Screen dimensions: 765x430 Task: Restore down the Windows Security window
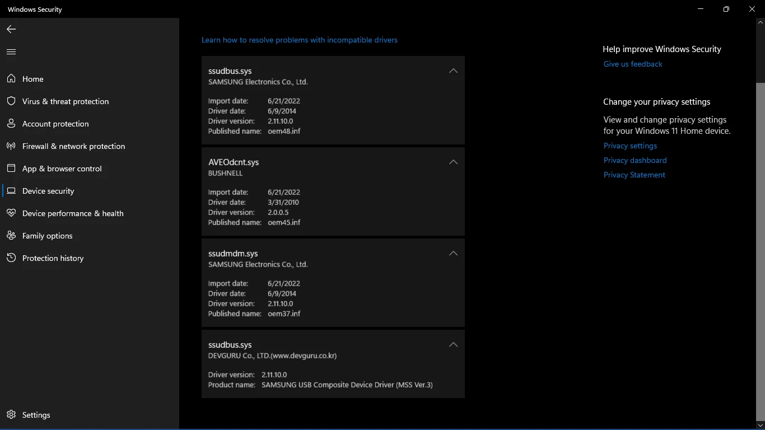(726, 9)
